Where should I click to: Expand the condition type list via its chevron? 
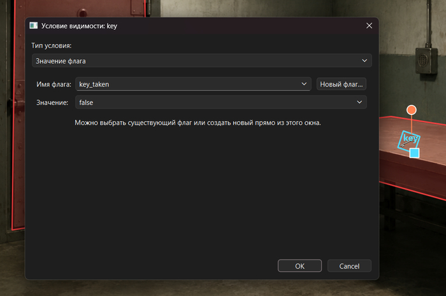364,60
